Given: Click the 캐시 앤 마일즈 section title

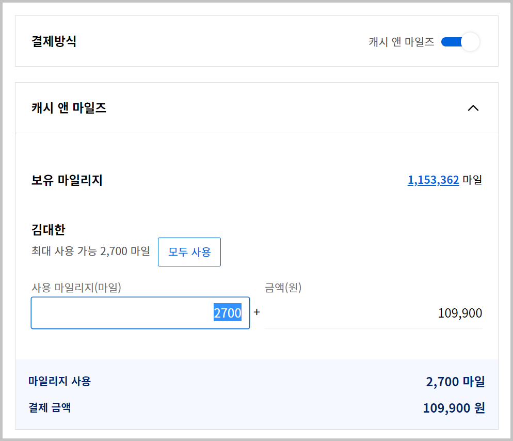Looking at the screenshot, I should tap(69, 108).
